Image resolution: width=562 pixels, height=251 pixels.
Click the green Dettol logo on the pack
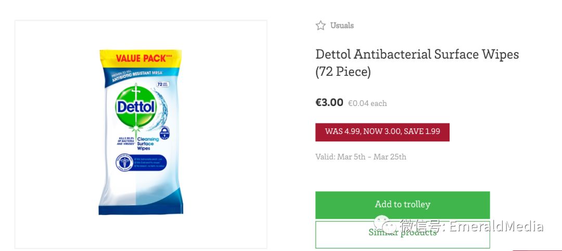136,107
